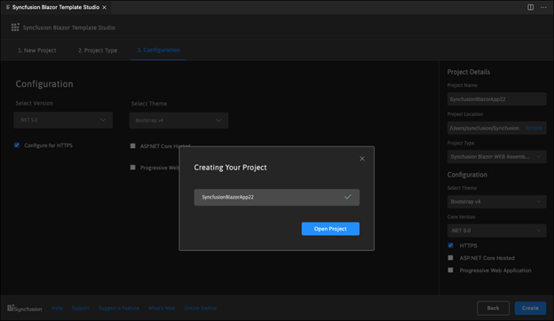Click the Open Project button

(x=330, y=229)
